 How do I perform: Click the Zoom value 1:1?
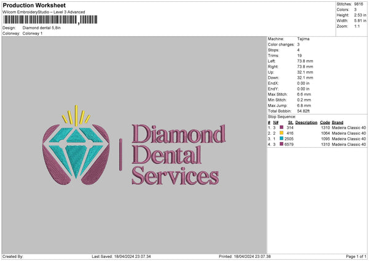357,26
